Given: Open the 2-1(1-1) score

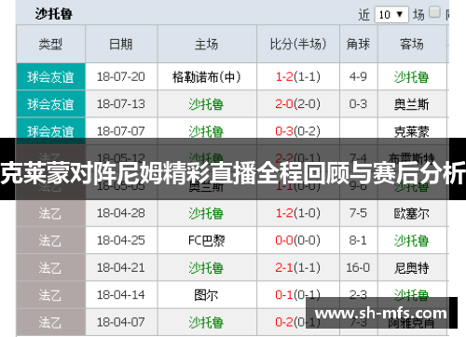Looking at the screenshot, I should (298, 268).
